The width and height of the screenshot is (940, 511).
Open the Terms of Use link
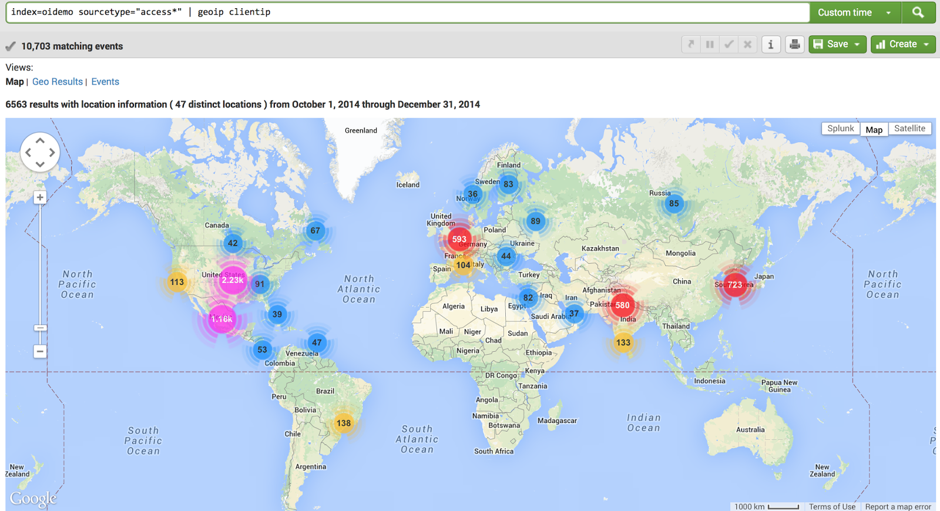click(832, 506)
